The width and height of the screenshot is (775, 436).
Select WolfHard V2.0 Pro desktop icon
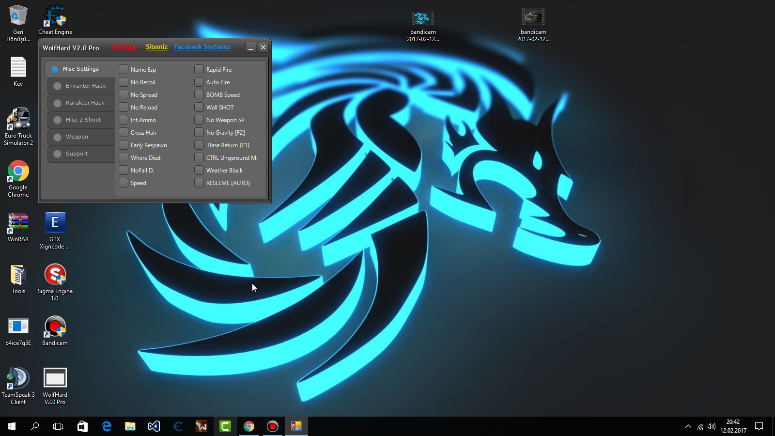coord(55,386)
